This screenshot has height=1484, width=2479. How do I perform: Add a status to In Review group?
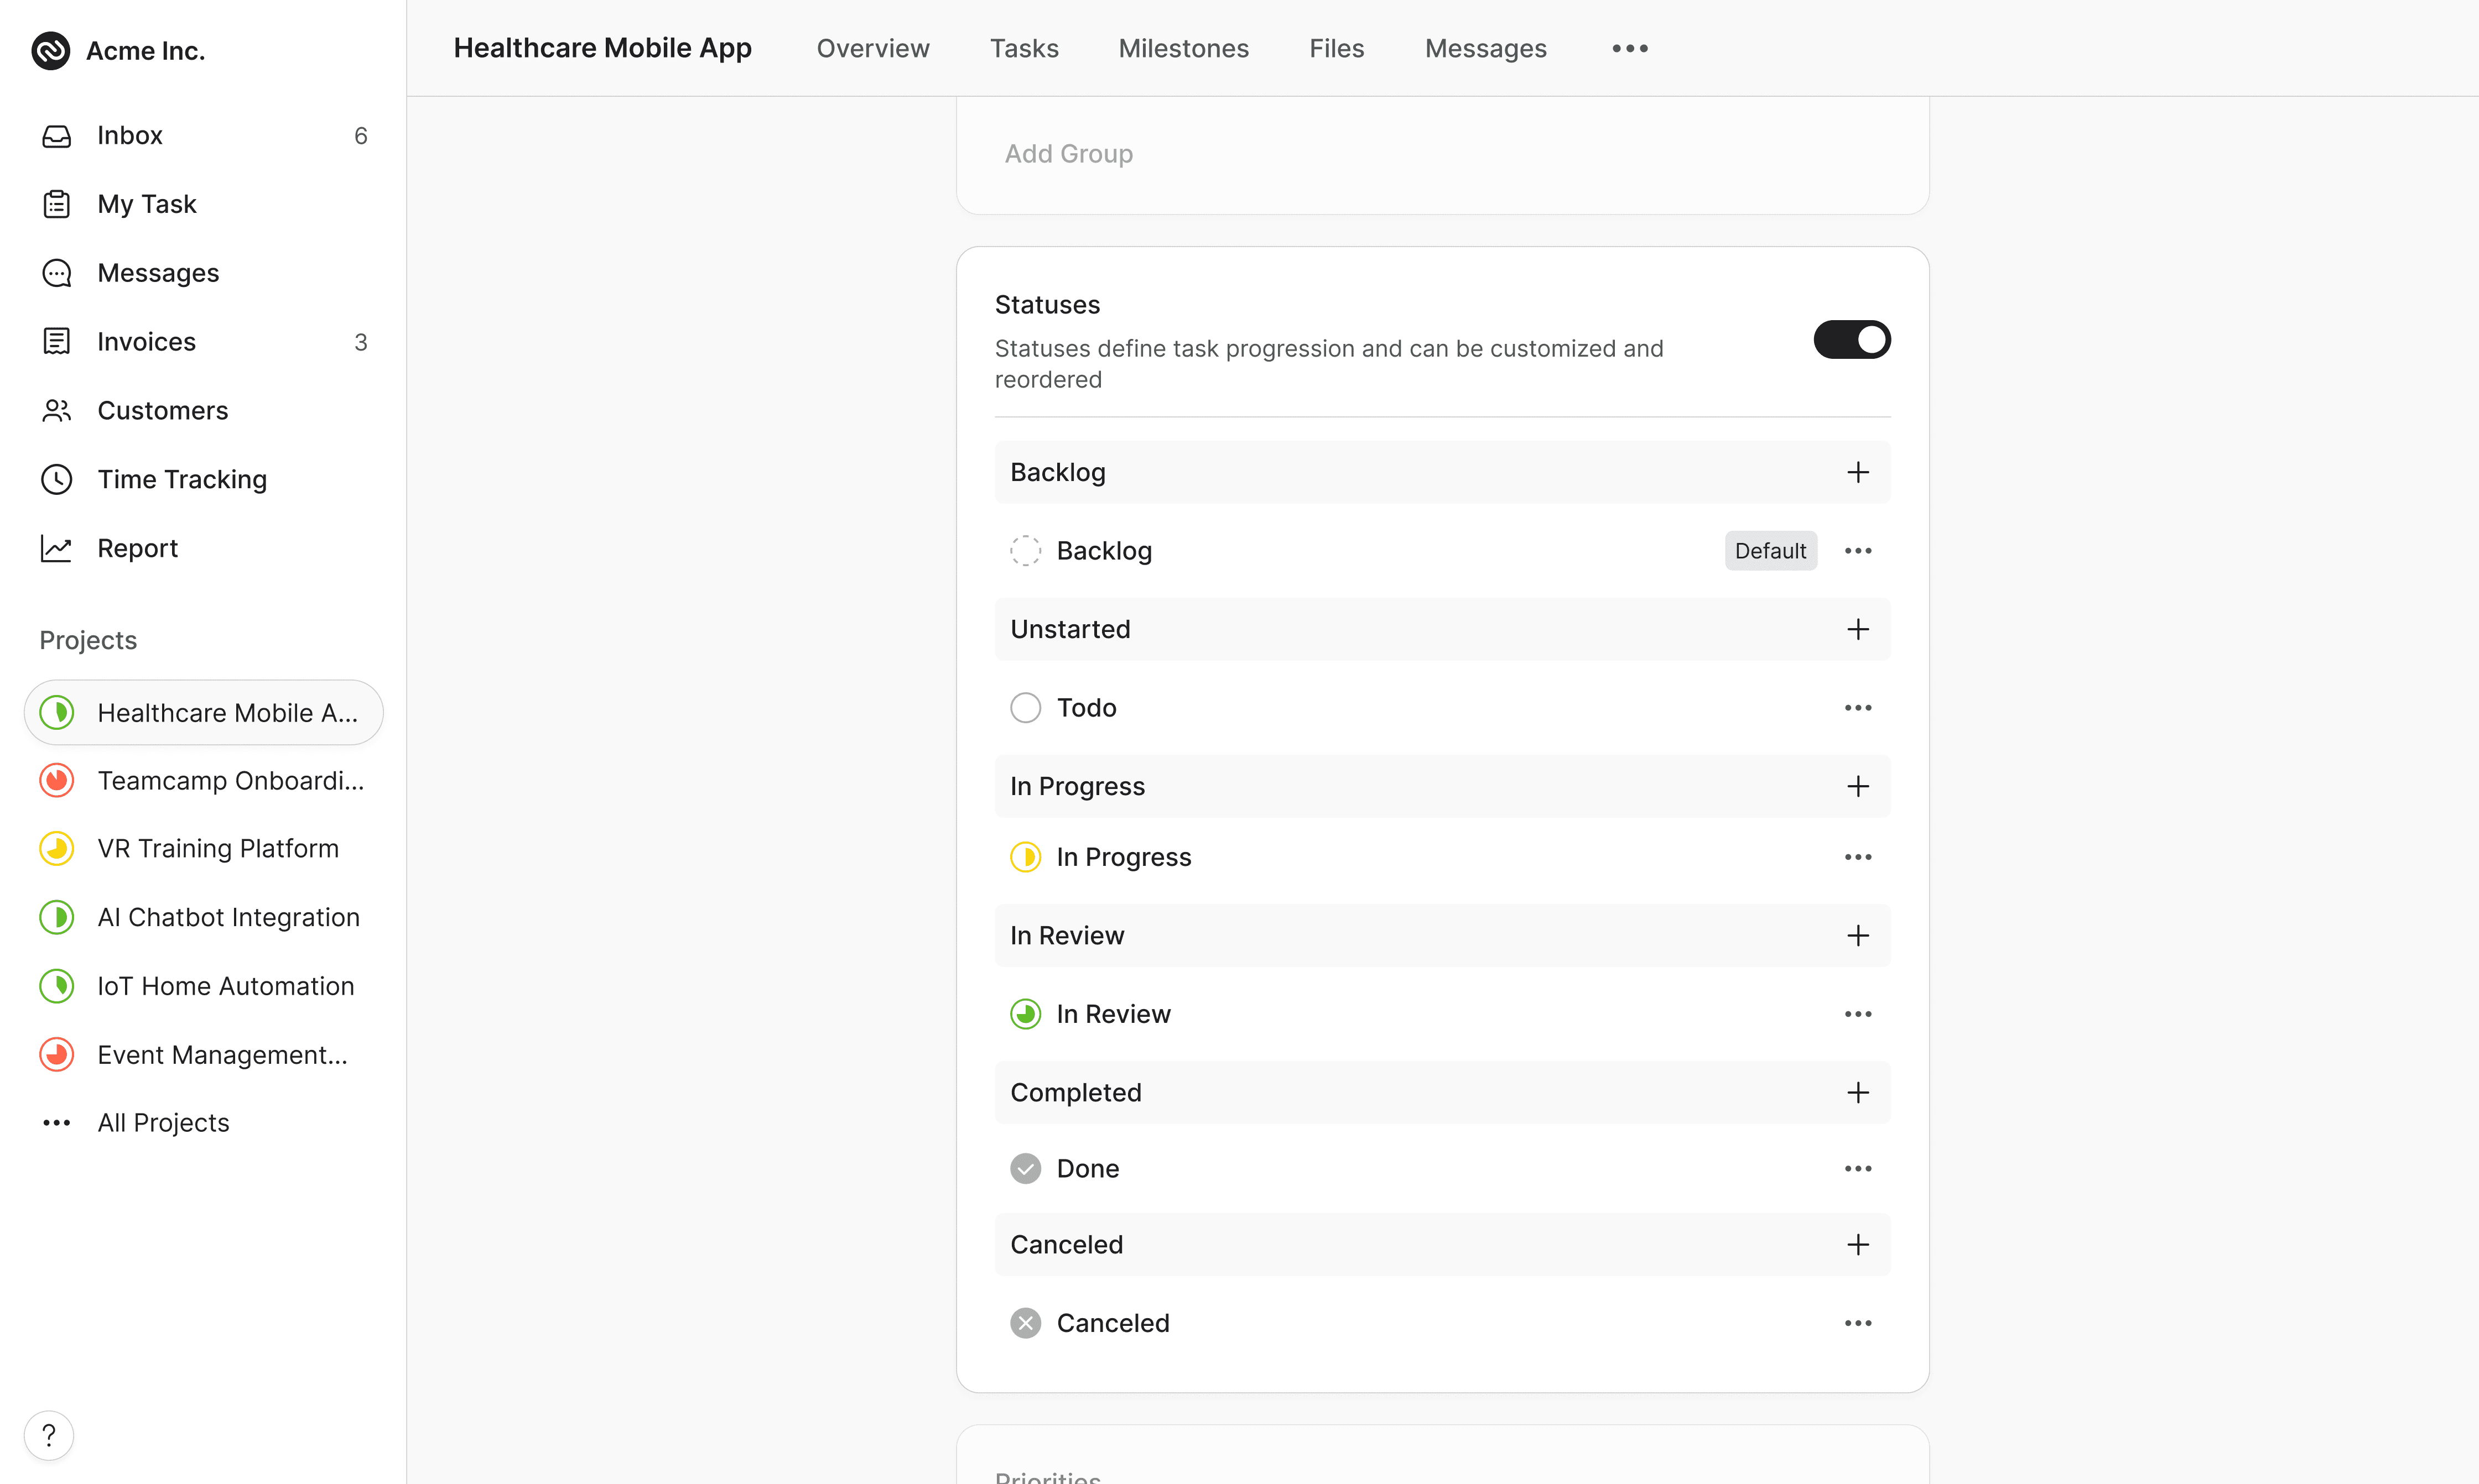coord(1858,935)
